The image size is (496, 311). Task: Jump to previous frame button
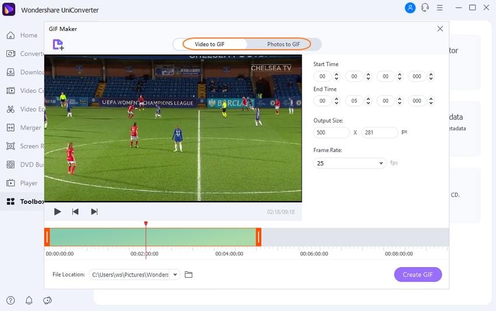[75, 212]
